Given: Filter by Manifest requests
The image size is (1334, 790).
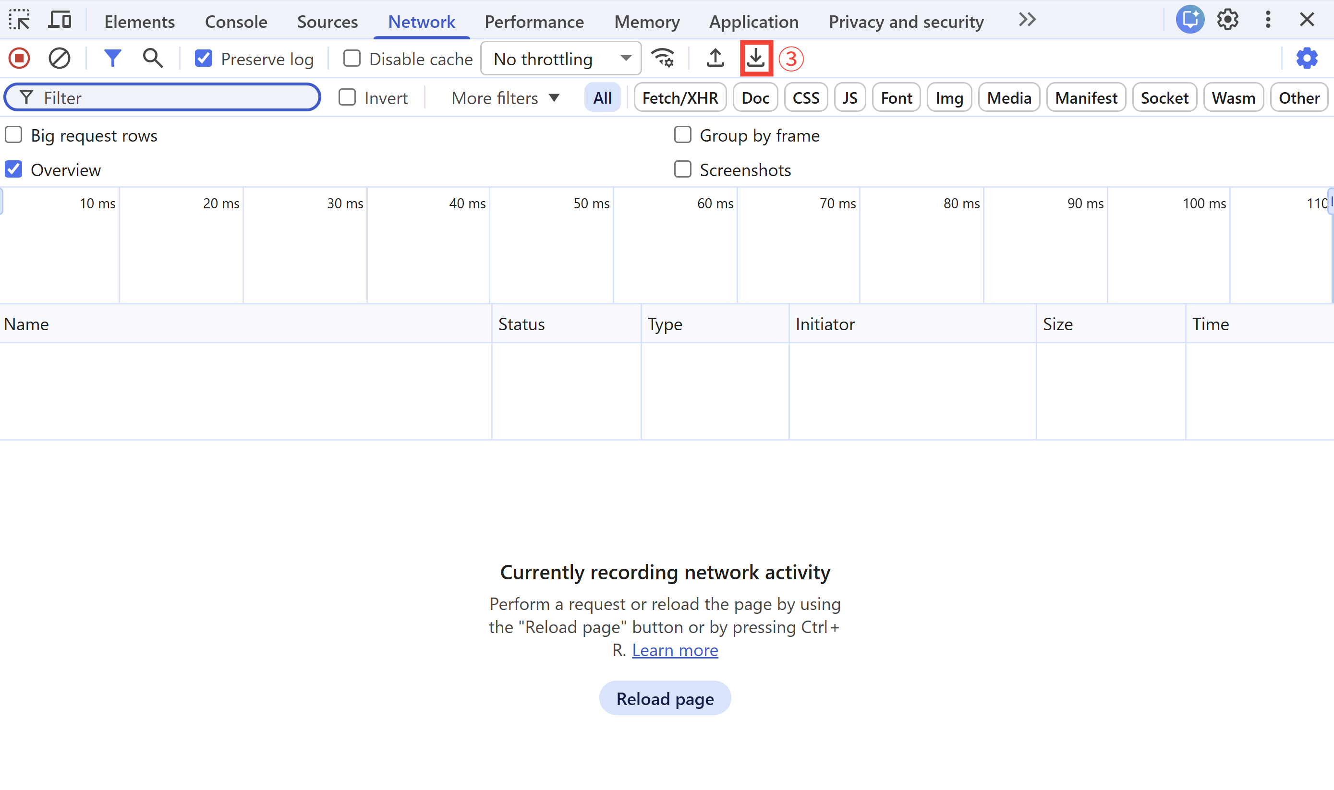Looking at the screenshot, I should click(1086, 98).
